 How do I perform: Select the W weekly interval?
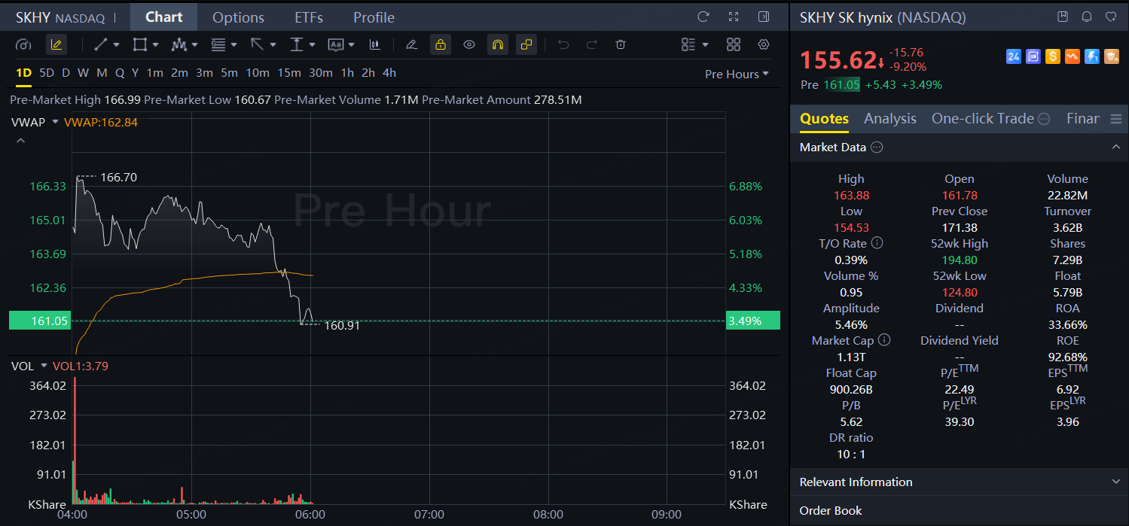(83, 73)
